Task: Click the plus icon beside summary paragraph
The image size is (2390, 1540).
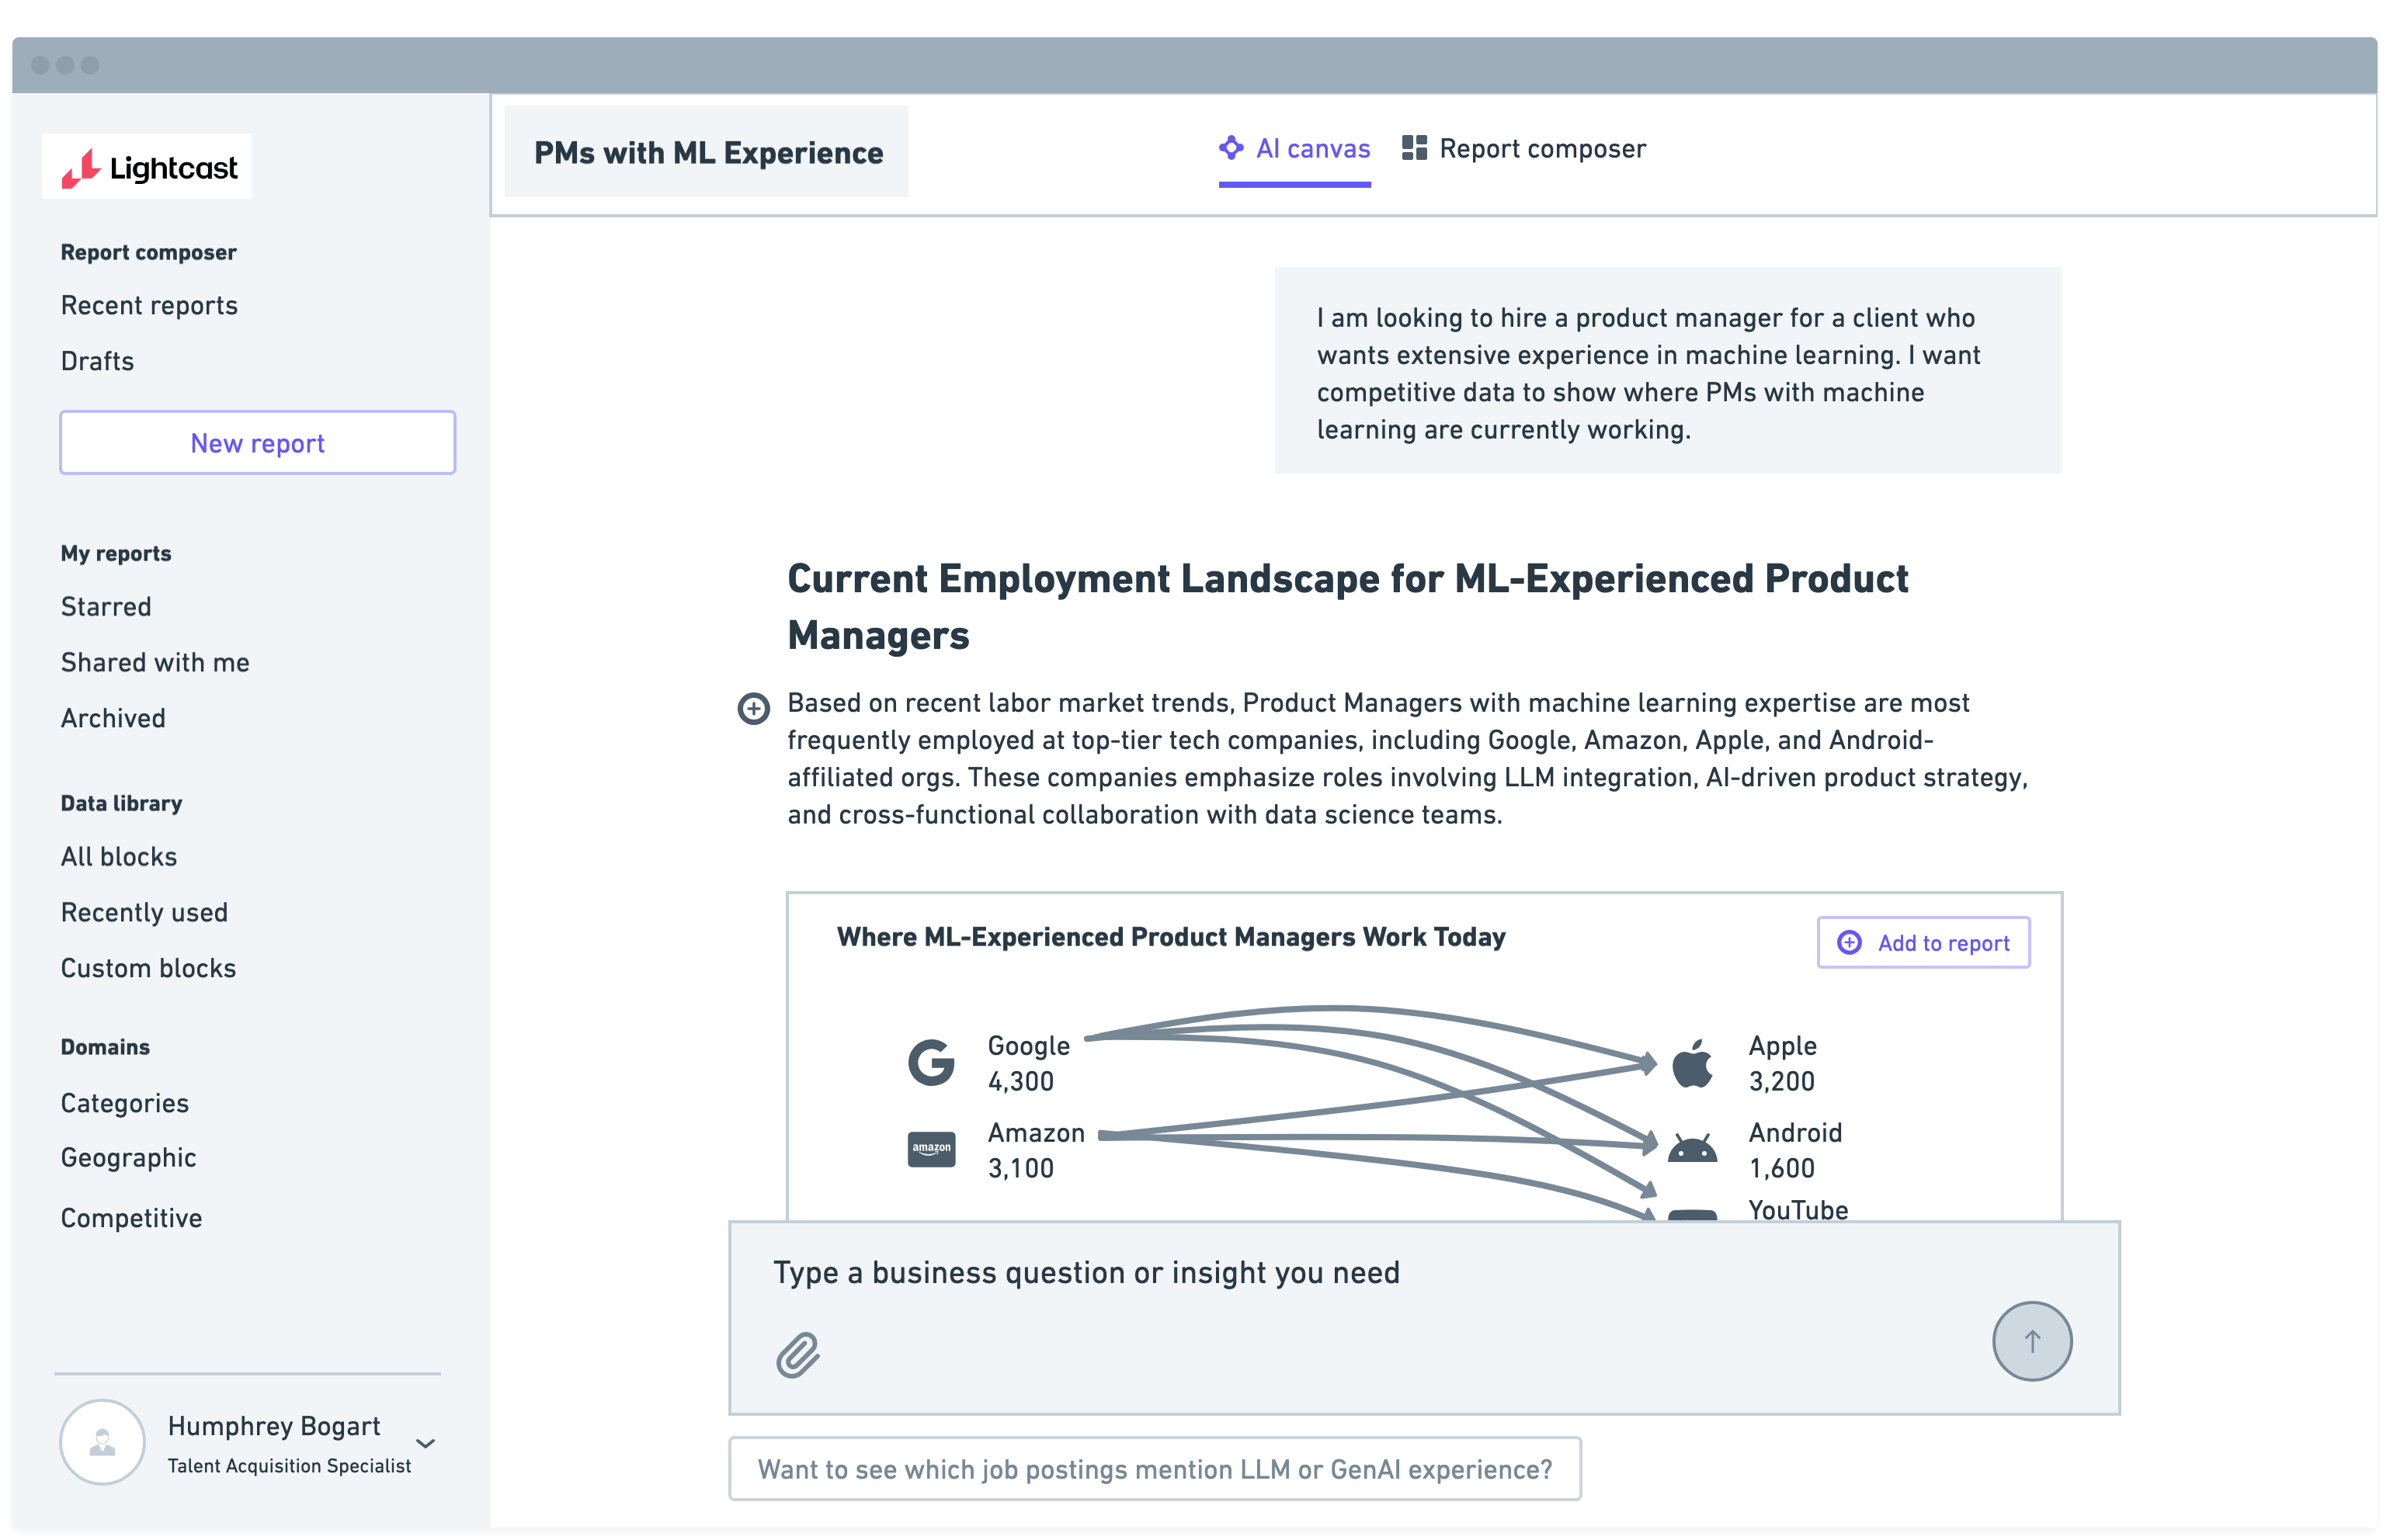Action: 753,708
